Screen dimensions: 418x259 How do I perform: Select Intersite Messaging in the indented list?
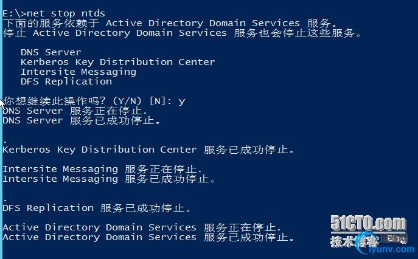click(x=78, y=72)
